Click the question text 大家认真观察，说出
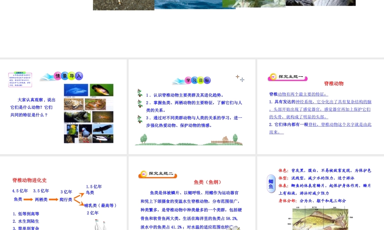 36,100
